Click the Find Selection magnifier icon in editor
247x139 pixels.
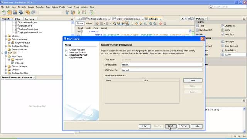pyautogui.click(x=115, y=24)
